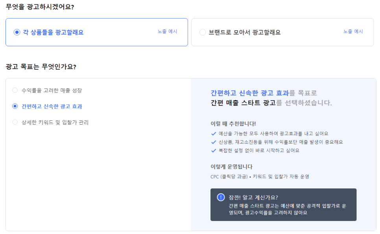
Task: Choose 상세한 키워드 및 입찰가 관리 option
Action: point(15,122)
